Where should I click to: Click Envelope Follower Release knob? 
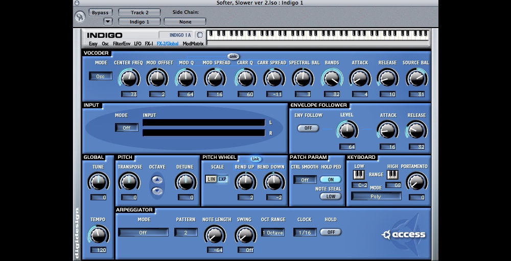(416, 130)
